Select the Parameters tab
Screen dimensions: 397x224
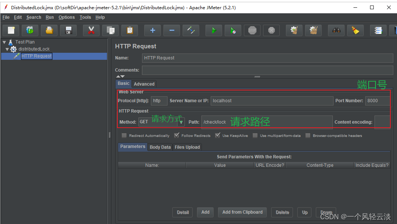pyautogui.click(x=133, y=147)
